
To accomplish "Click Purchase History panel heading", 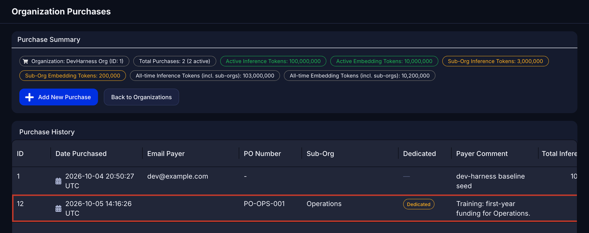I will (47, 132).
